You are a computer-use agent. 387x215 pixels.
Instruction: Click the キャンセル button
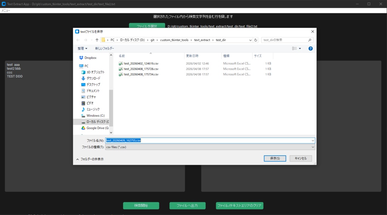[x=300, y=158]
